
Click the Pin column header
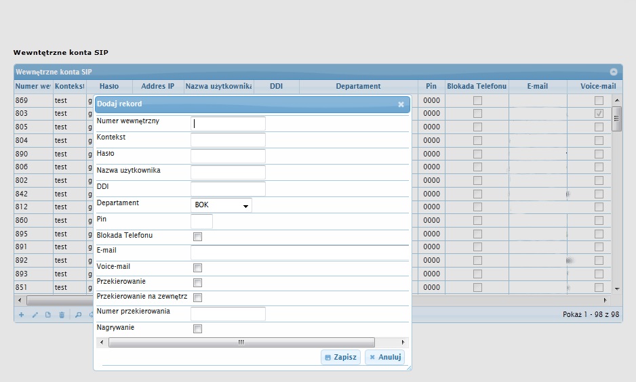(x=431, y=86)
